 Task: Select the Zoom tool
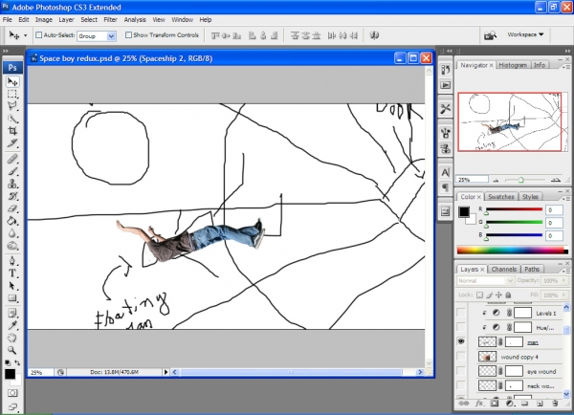pos(12,350)
